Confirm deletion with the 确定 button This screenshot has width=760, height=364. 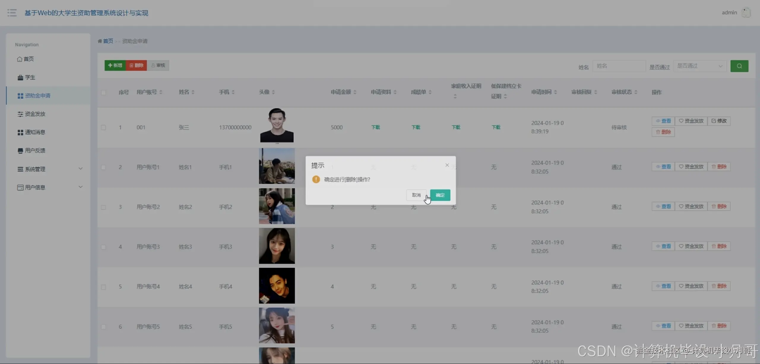tap(440, 195)
